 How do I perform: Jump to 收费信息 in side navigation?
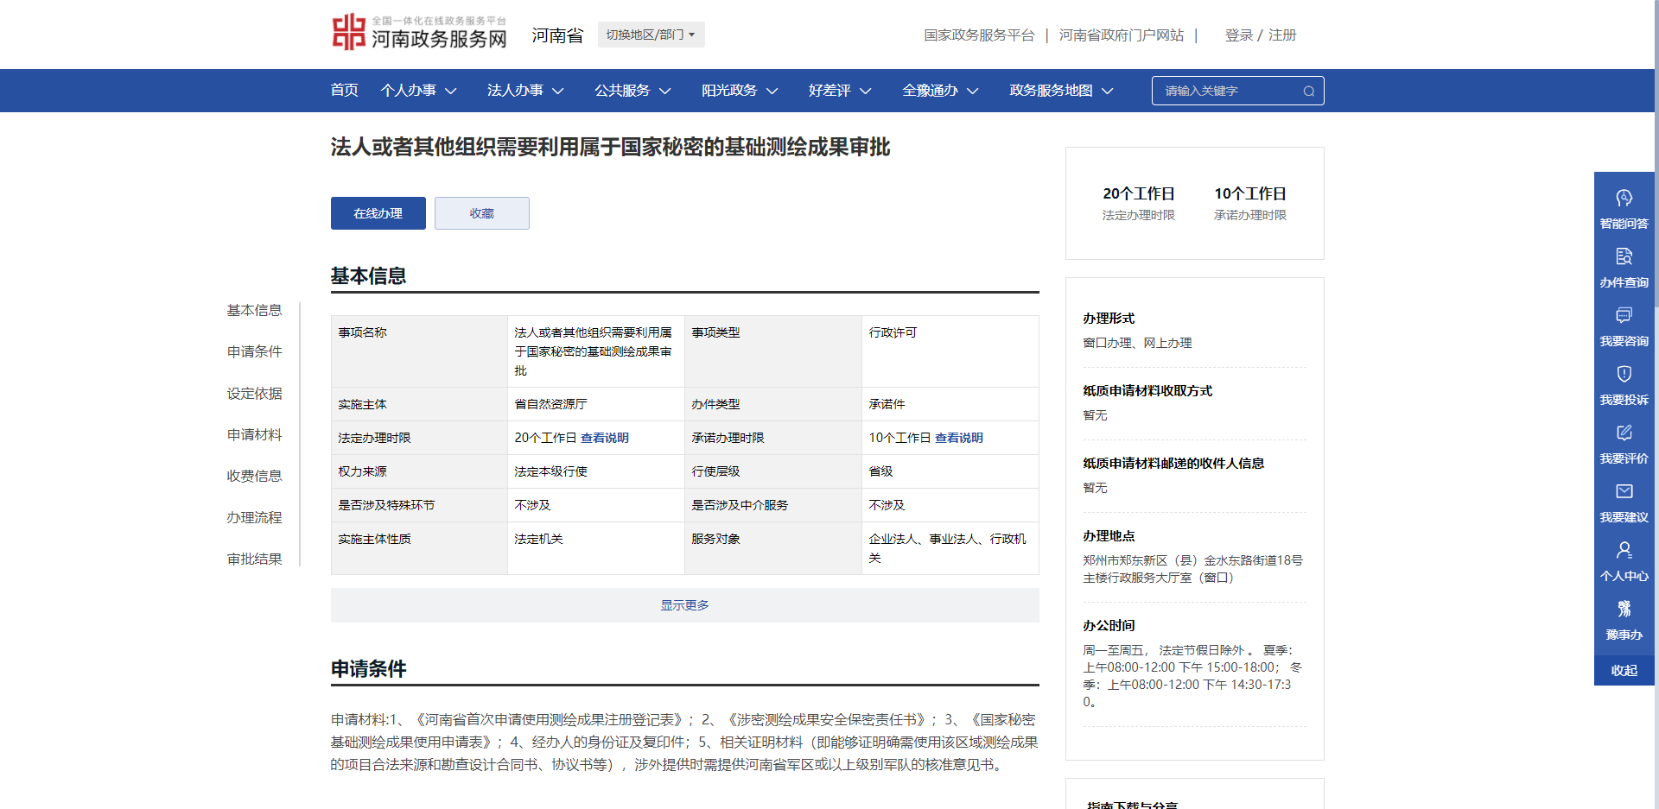coord(254,476)
